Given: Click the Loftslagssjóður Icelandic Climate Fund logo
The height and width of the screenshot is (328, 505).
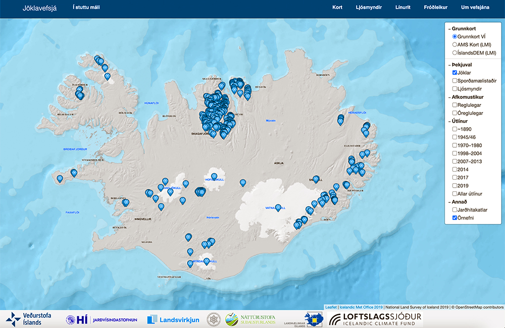Looking at the screenshot, I should pos(375,319).
